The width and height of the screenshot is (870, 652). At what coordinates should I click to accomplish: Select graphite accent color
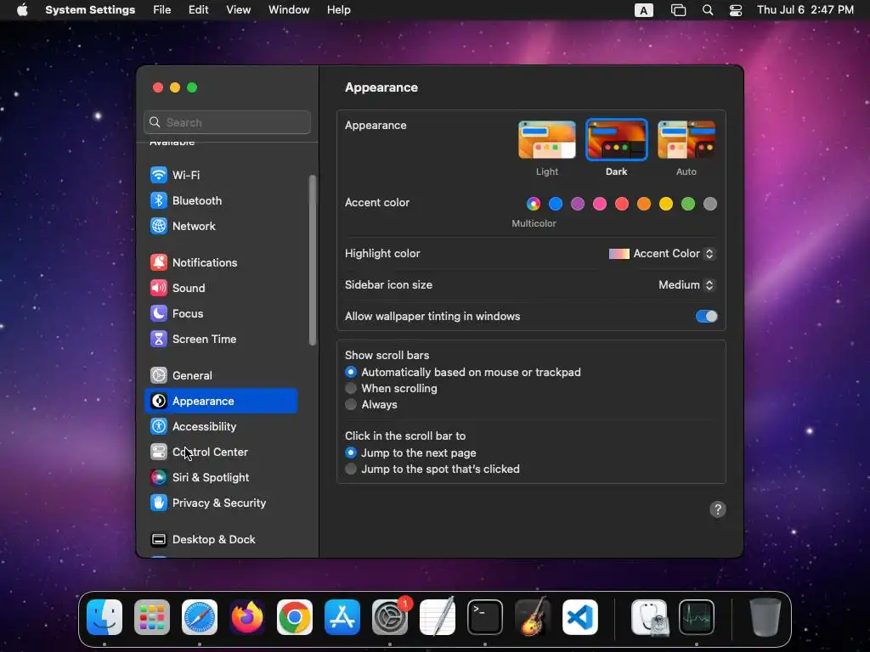[710, 204]
